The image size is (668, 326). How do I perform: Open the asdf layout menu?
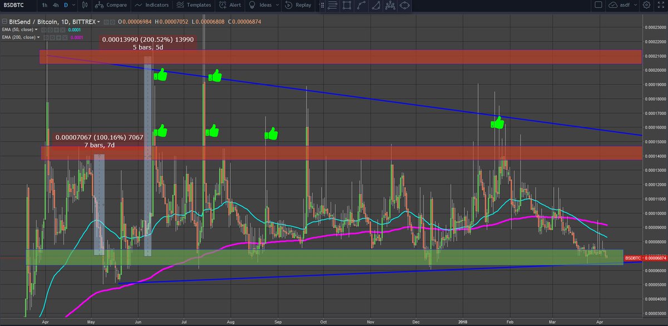coord(624,6)
